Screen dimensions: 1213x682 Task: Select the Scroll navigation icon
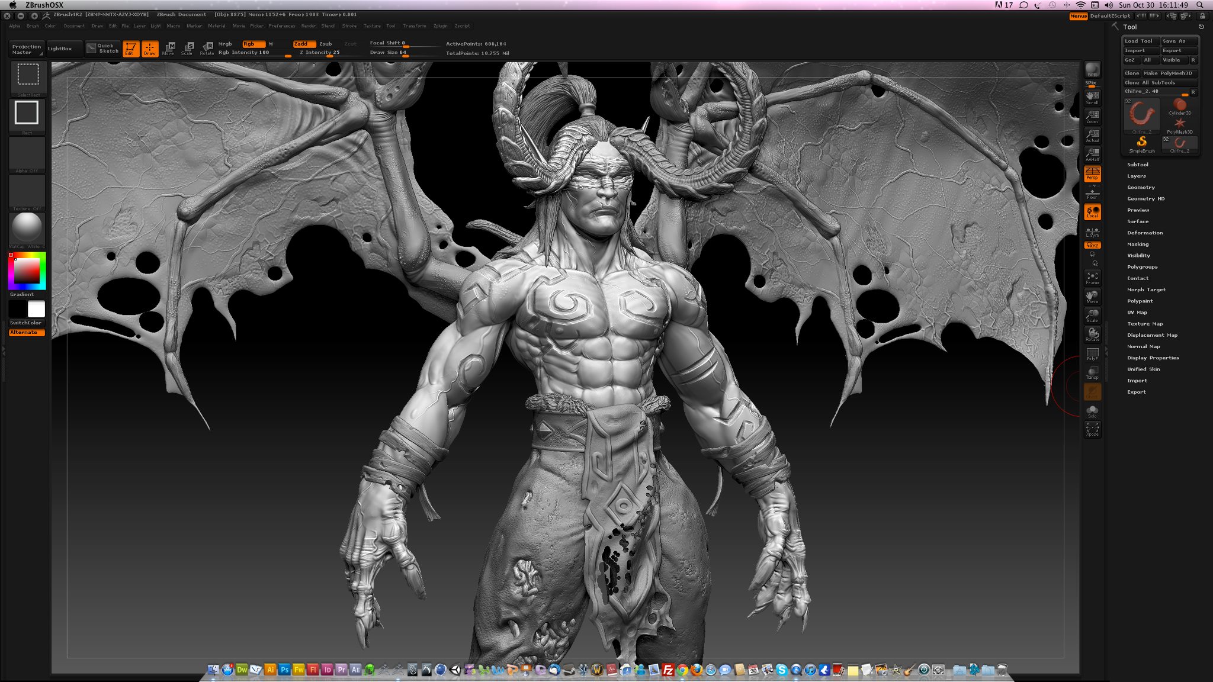click(x=1092, y=98)
